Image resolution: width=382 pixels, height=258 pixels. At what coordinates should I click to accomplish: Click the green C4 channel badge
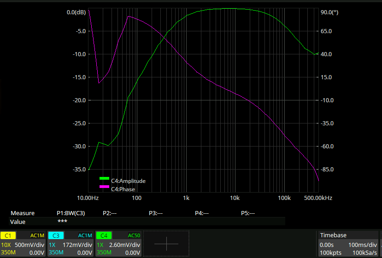pyautogui.click(x=104, y=235)
